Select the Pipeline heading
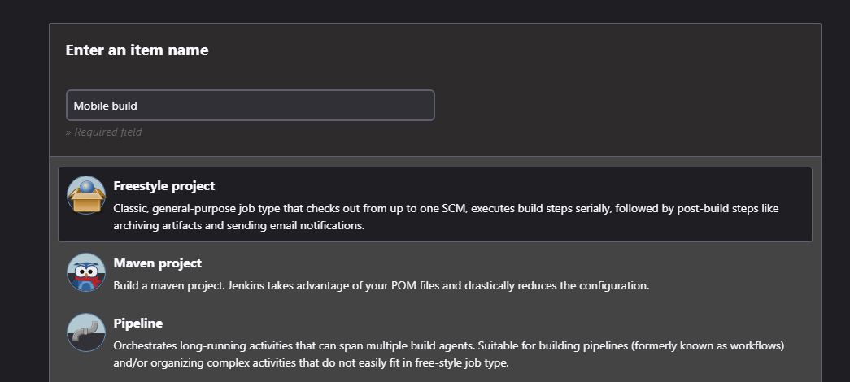Screen dimensions: 850x382 point(137,323)
